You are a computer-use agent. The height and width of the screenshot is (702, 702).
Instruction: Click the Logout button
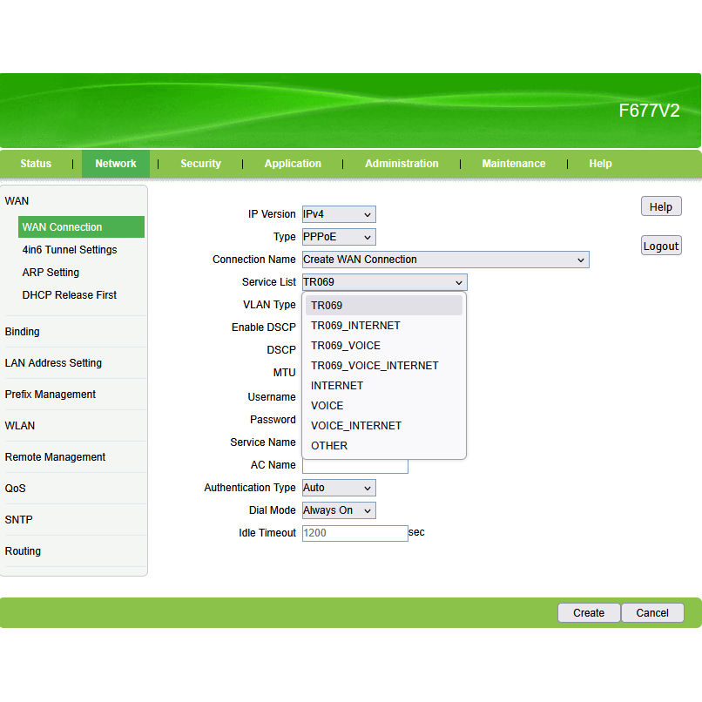(661, 246)
